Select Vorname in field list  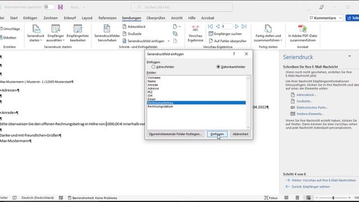(196, 77)
